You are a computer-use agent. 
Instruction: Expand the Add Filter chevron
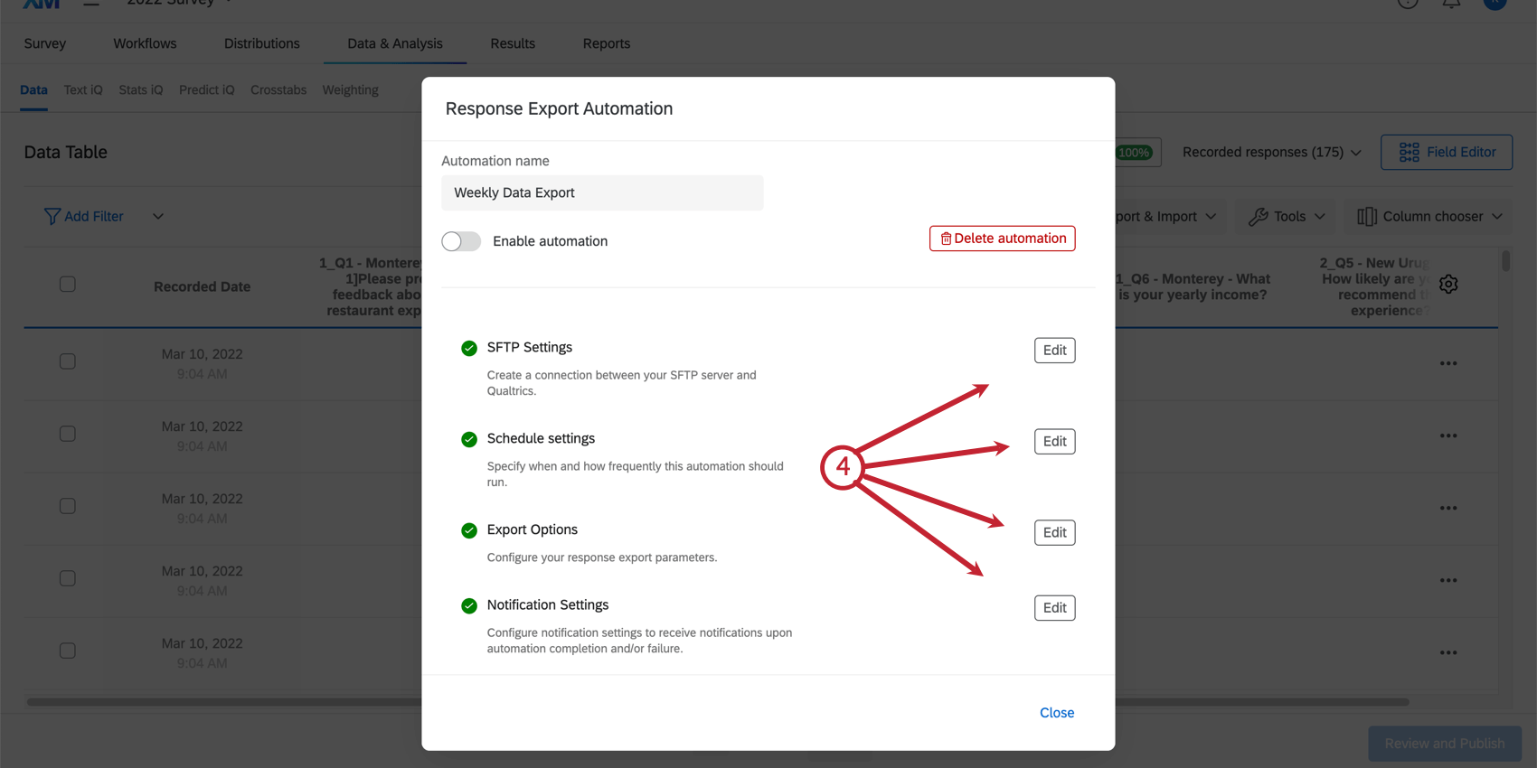pyautogui.click(x=158, y=216)
